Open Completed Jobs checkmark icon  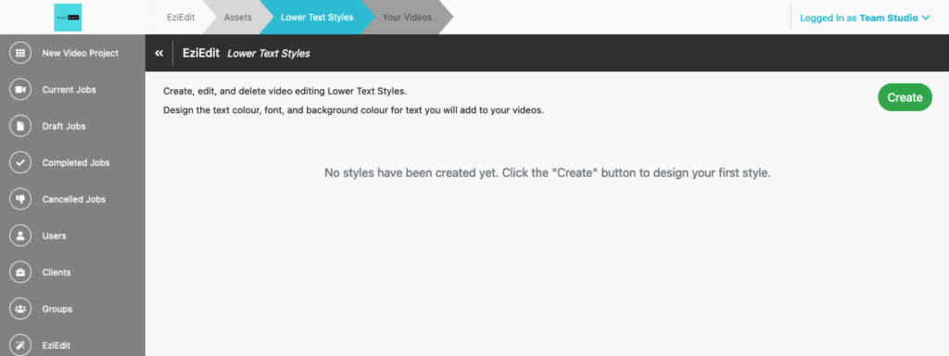click(20, 163)
